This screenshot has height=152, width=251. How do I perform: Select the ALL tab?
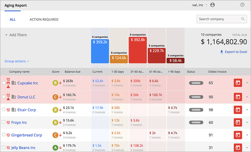[x=13, y=20]
